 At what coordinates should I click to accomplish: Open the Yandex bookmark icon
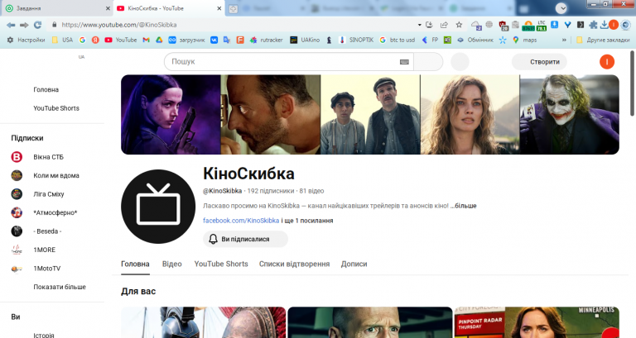point(95,40)
